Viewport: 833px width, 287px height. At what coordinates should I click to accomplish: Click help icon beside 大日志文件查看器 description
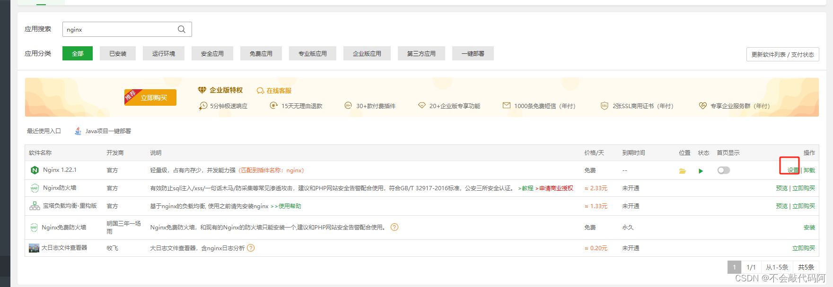[251, 248]
